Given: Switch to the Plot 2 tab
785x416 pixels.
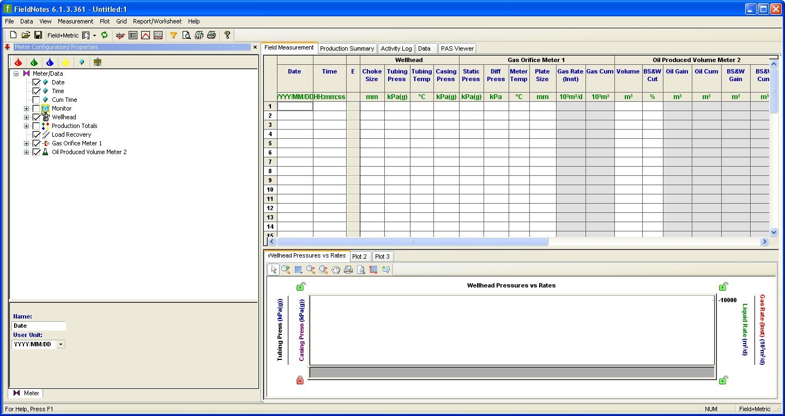Looking at the screenshot, I should [x=360, y=256].
